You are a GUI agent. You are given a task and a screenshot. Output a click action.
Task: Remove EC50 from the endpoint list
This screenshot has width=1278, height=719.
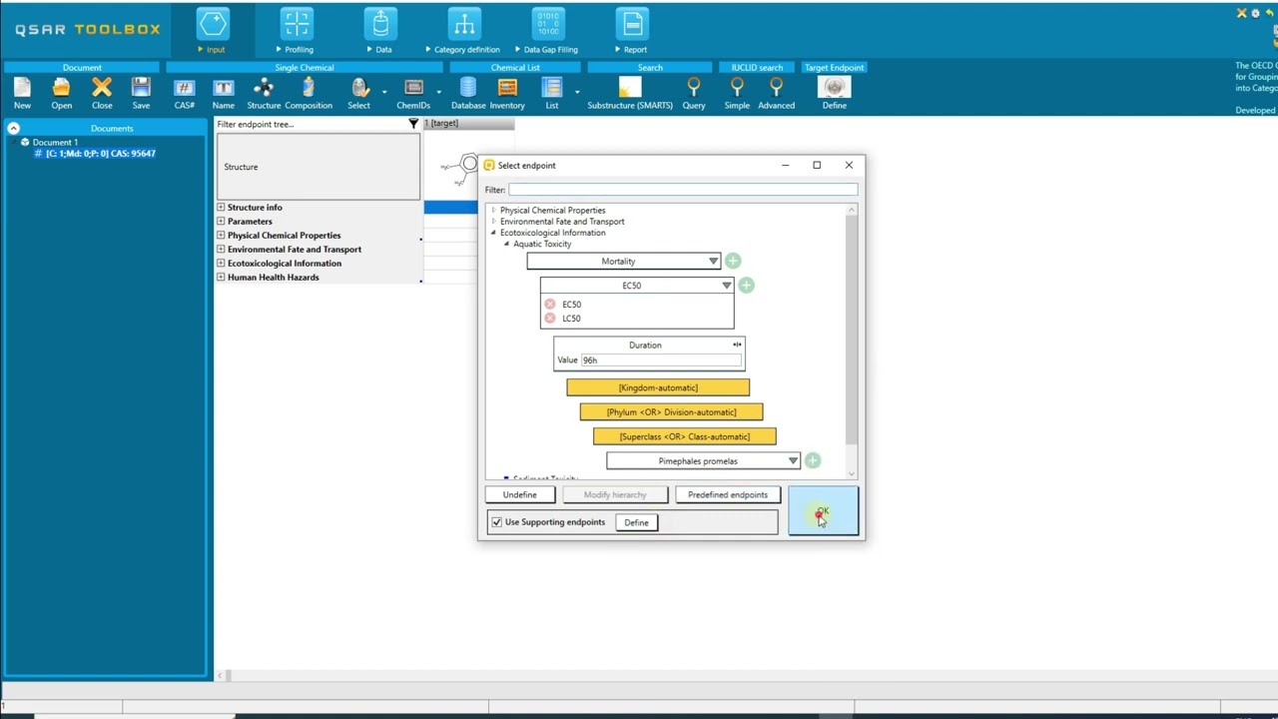(550, 304)
